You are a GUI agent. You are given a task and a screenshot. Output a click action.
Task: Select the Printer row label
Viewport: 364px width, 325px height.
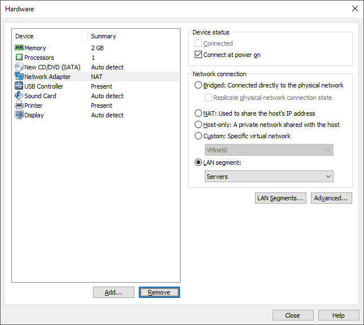(33, 106)
